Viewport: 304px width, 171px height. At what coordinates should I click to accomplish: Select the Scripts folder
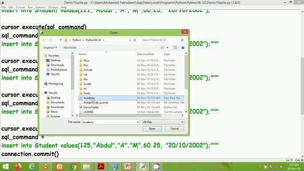point(87,84)
